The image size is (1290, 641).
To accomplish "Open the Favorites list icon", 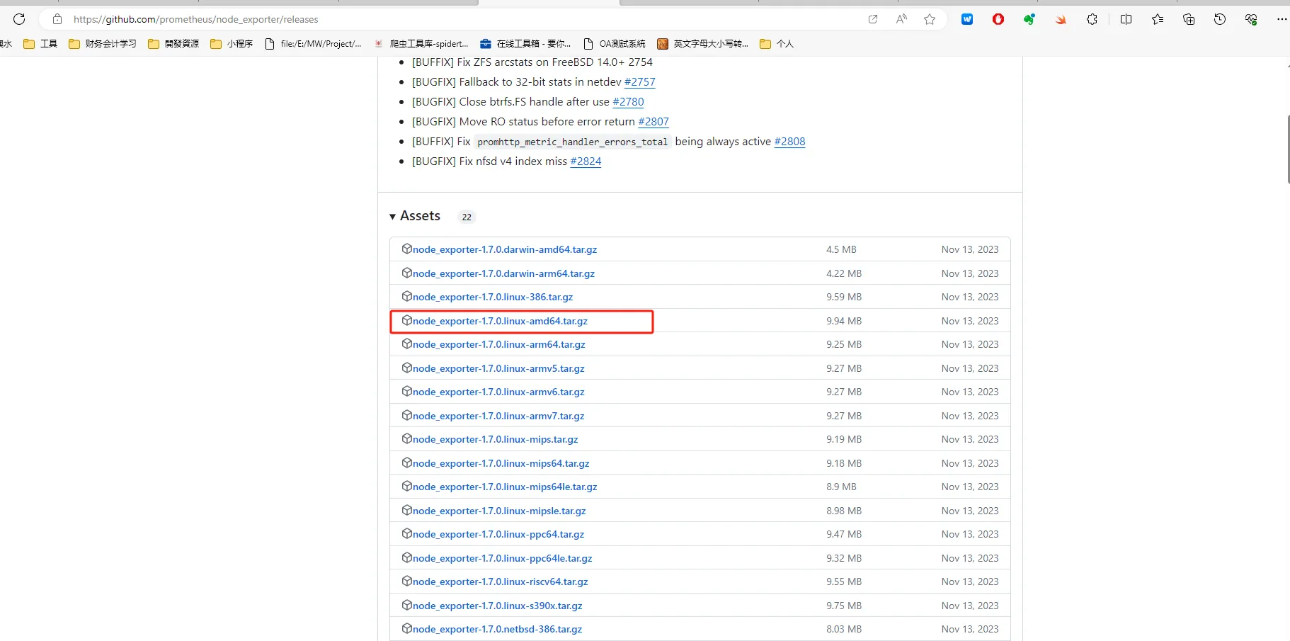I will pos(1158,19).
